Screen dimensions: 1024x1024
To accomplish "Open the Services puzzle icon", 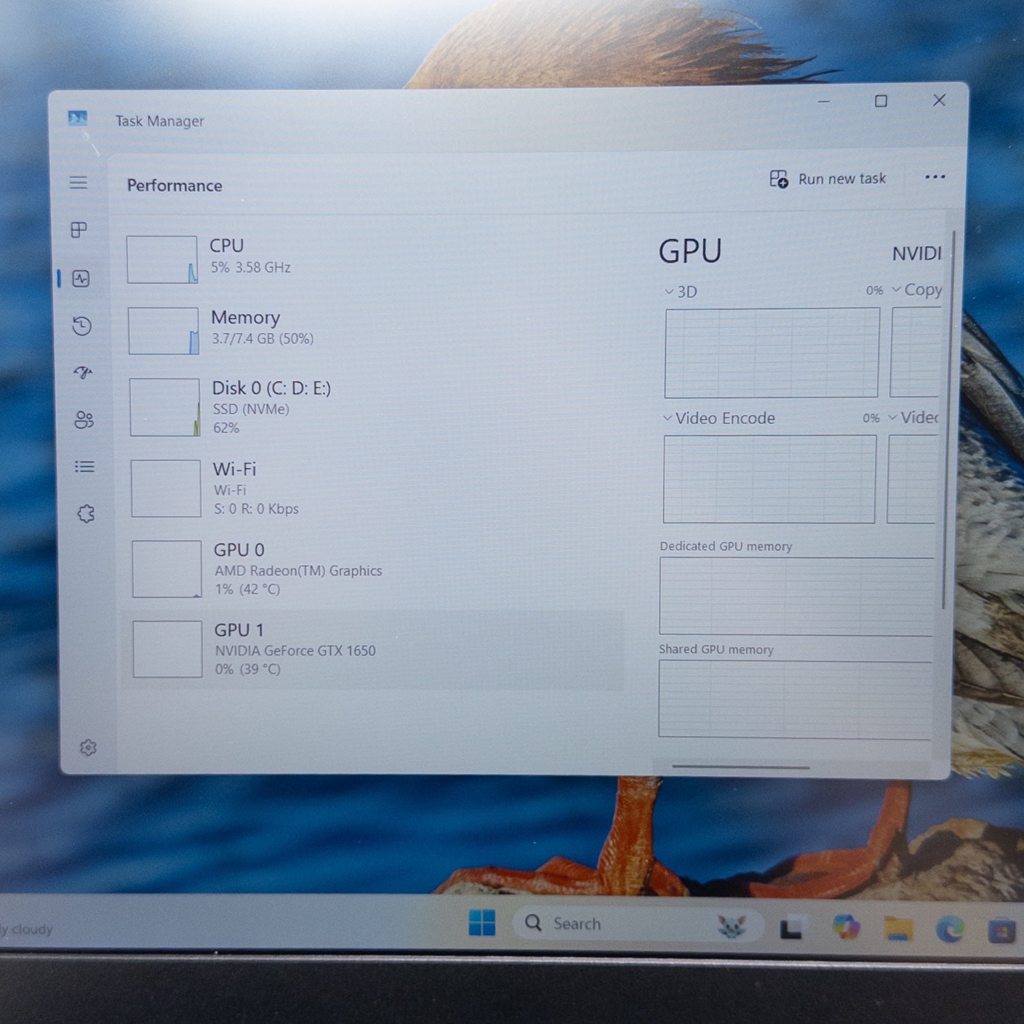I will (x=86, y=513).
